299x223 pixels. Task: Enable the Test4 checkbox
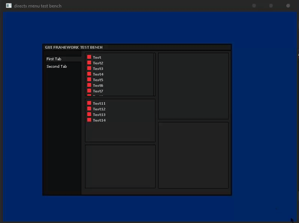coord(89,74)
